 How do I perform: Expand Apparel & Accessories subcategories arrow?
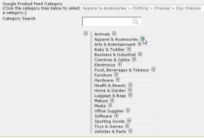142,39
